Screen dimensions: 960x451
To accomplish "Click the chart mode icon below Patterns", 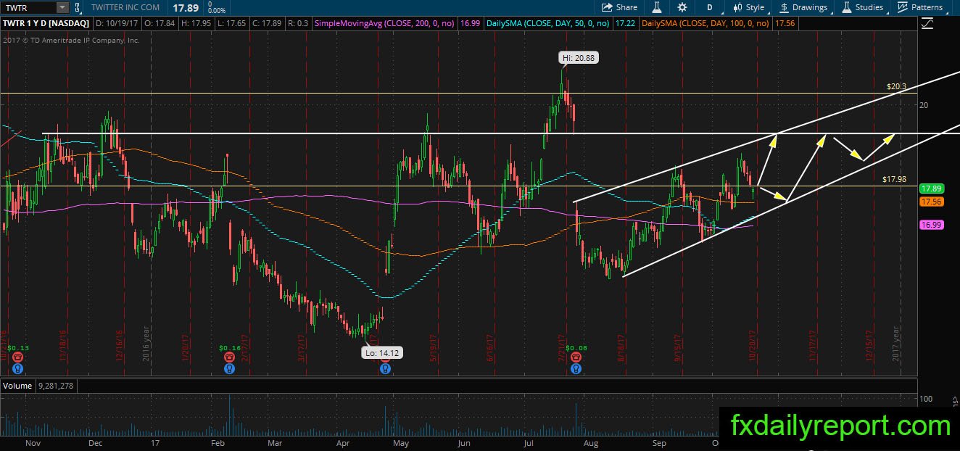I will pos(927,23).
